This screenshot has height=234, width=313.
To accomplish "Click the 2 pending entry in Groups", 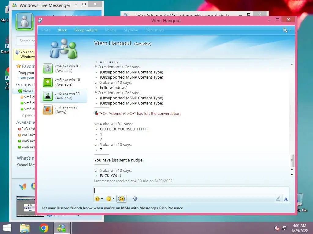I will click(28, 115).
